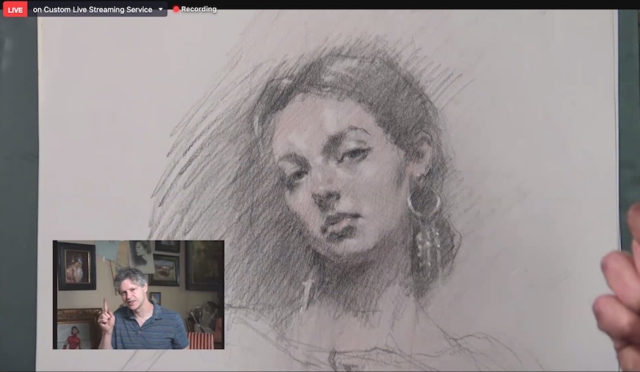Select the presenter webcam picture-in-picture thumbnail
The width and height of the screenshot is (640, 372).
point(139,295)
